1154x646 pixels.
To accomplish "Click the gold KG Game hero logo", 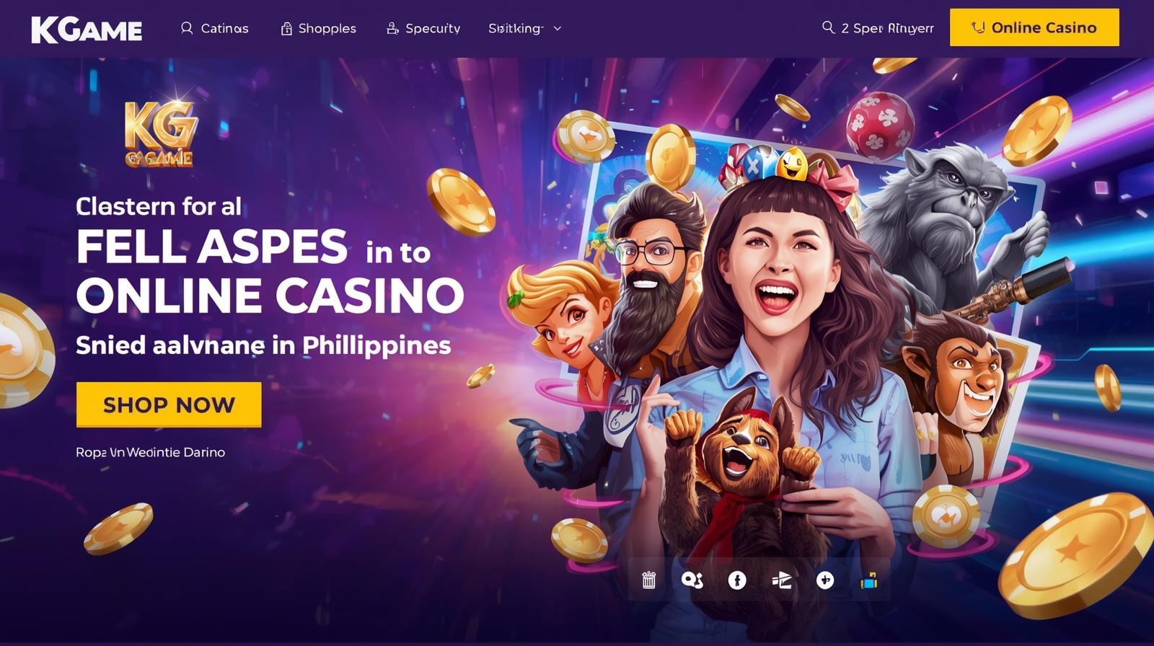I will pos(160,133).
